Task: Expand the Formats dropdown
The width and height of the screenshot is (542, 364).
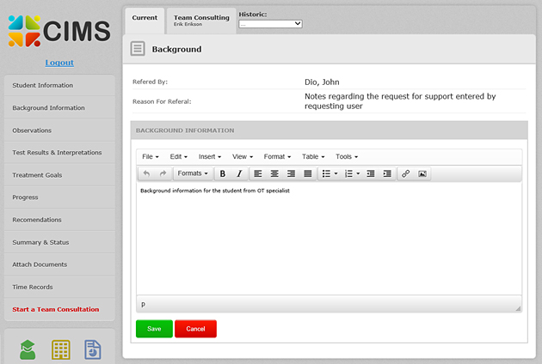Action: (192, 173)
